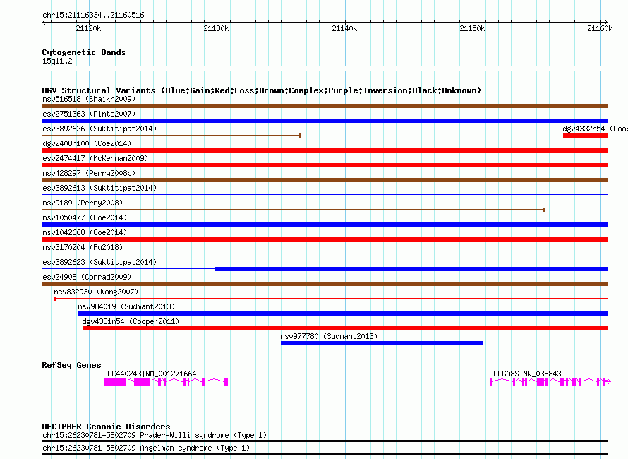Image resolution: width=628 pixels, height=459 pixels.
Task: Click the black Prader-Willi syndrome region bar
Action: (325, 441)
